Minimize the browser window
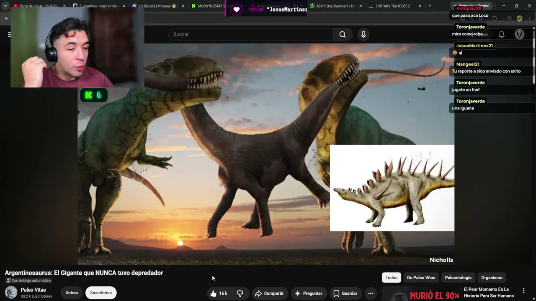 coord(504,6)
